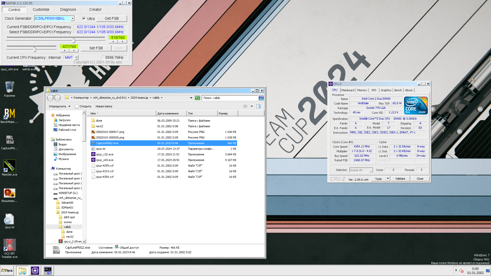Click the Intel Core 2 Duo logo
491x276 pixels.
416,105
